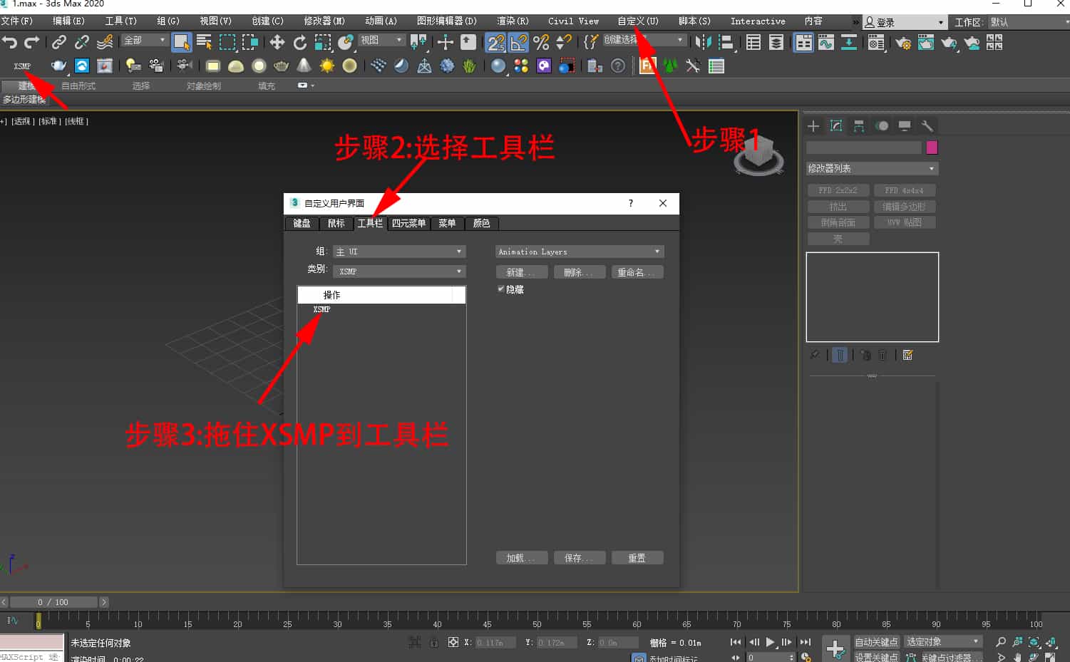Select the Select and Scale tool

(x=323, y=43)
